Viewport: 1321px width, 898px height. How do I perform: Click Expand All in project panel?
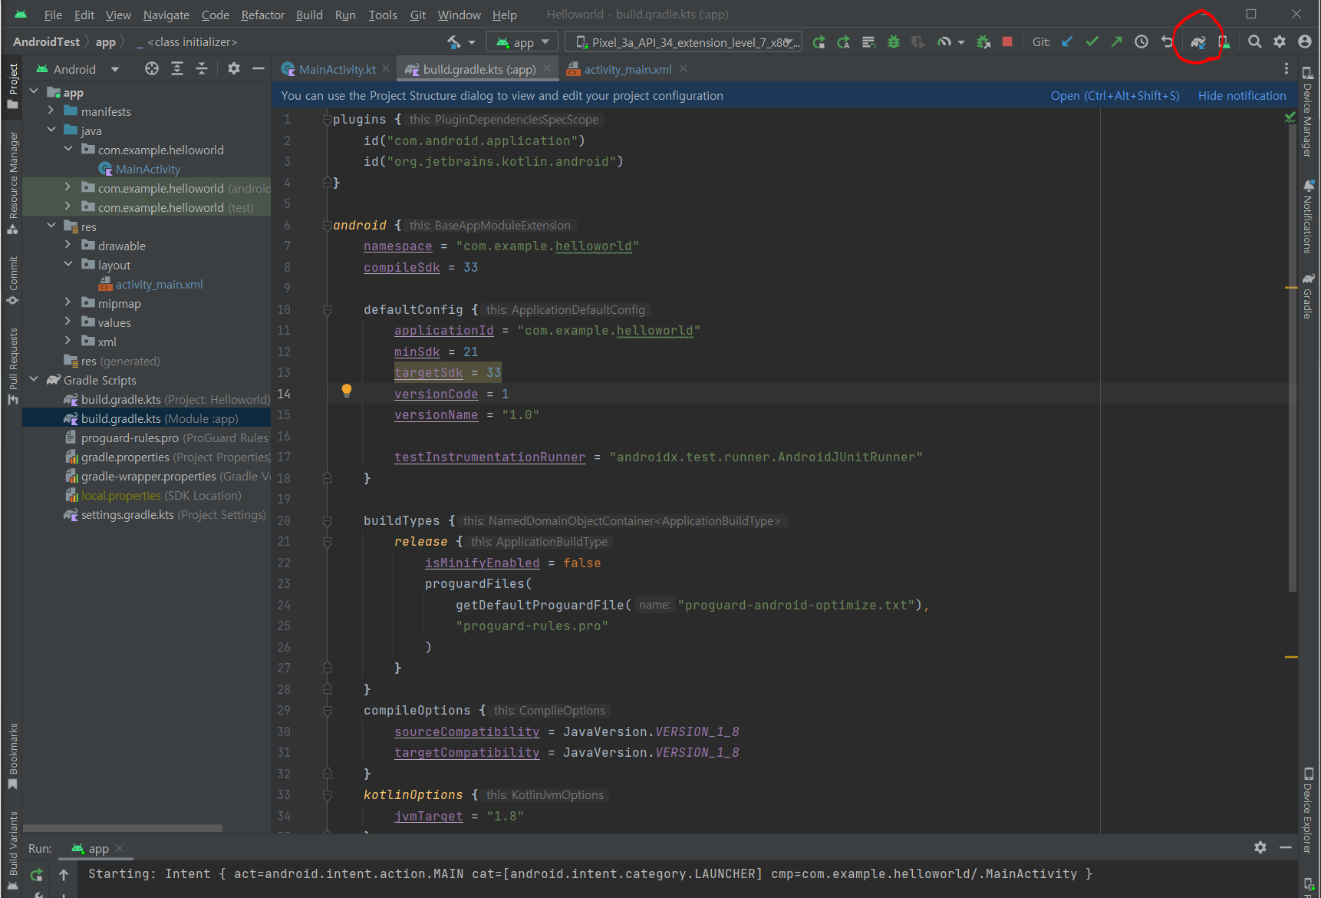177,69
